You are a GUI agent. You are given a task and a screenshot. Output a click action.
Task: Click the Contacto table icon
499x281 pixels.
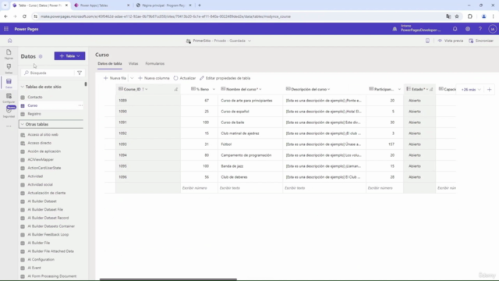click(23, 97)
